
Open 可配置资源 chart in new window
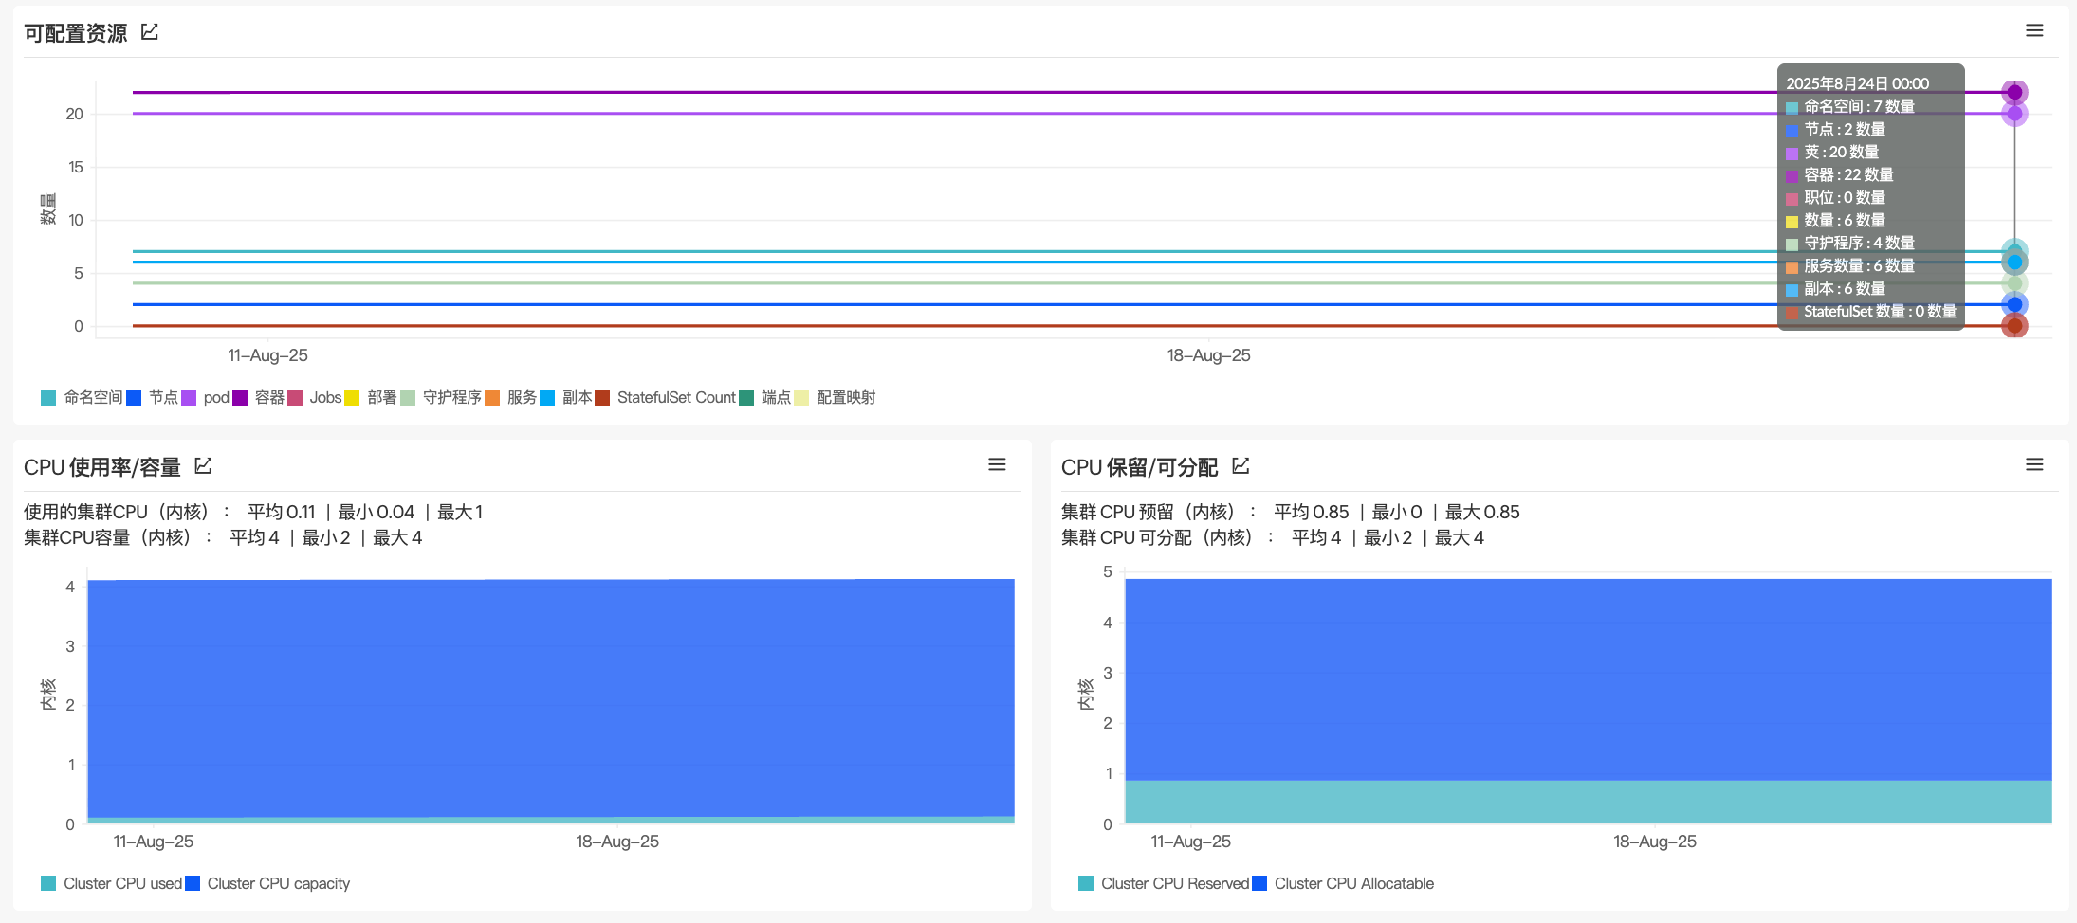tap(150, 32)
